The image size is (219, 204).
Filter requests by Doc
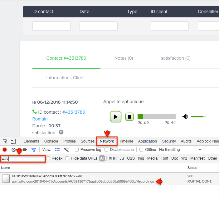tap(175, 158)
